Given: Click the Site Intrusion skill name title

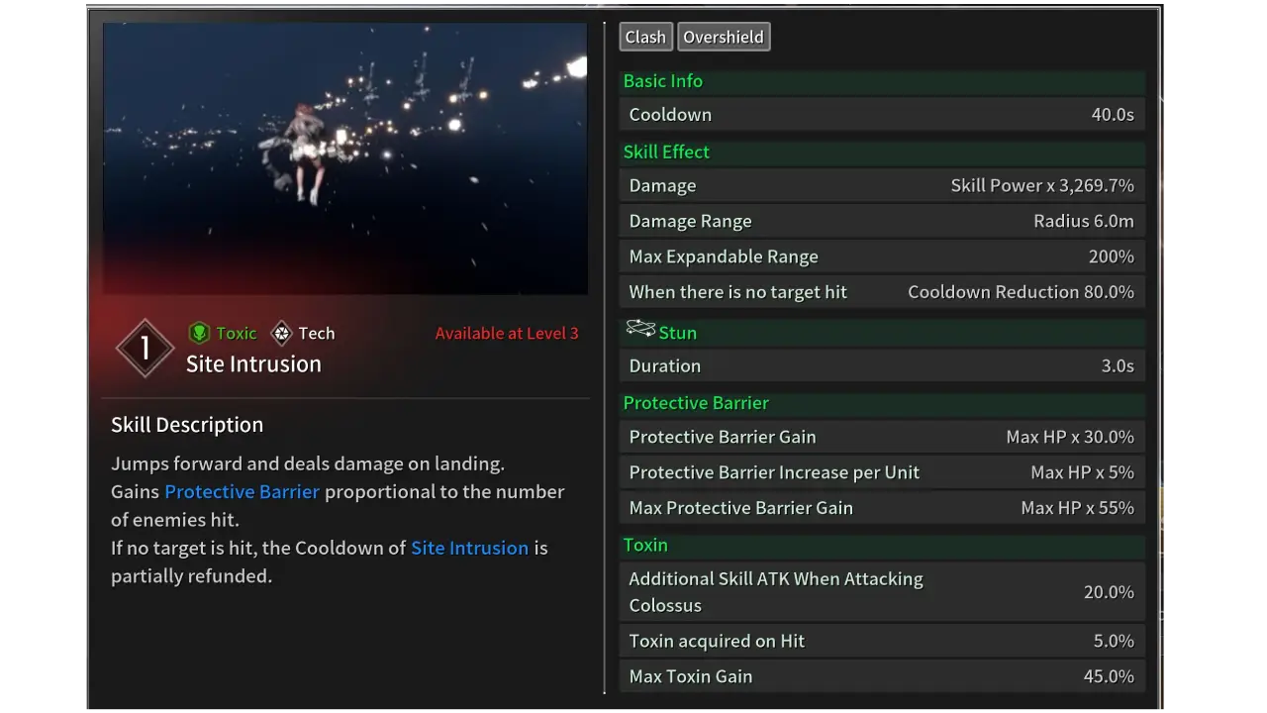Looking at the screenshot, I should pyautogui.click(x=253, y=364).
